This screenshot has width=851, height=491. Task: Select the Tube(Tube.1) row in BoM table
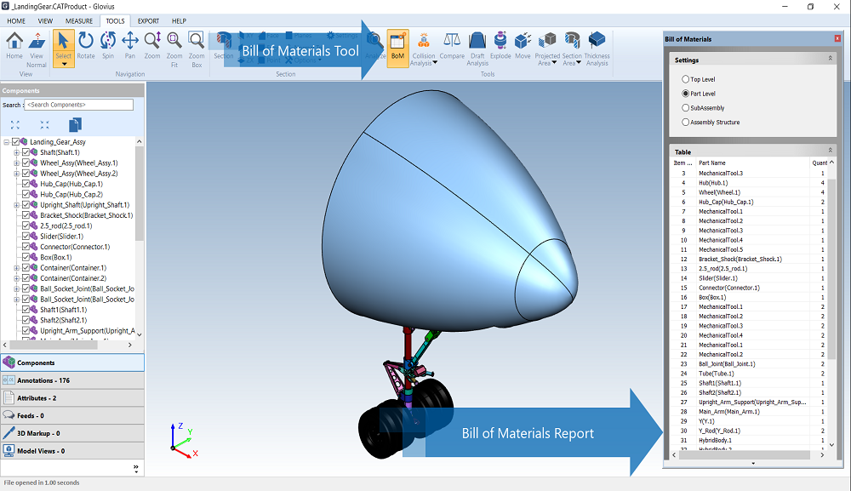(751, 374)
